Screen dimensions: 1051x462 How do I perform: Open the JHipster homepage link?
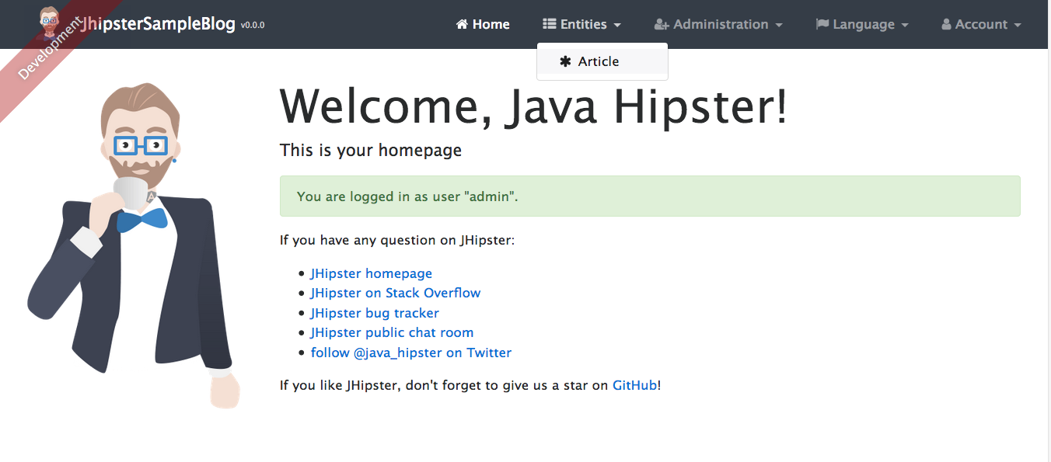371,273
